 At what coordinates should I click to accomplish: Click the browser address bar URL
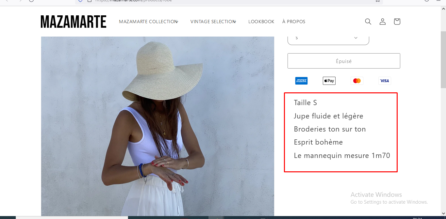pyautogui.click(x=134, y=1)
